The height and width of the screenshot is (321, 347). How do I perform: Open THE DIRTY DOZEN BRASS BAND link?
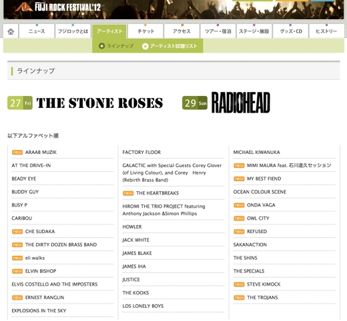[61, 244]
